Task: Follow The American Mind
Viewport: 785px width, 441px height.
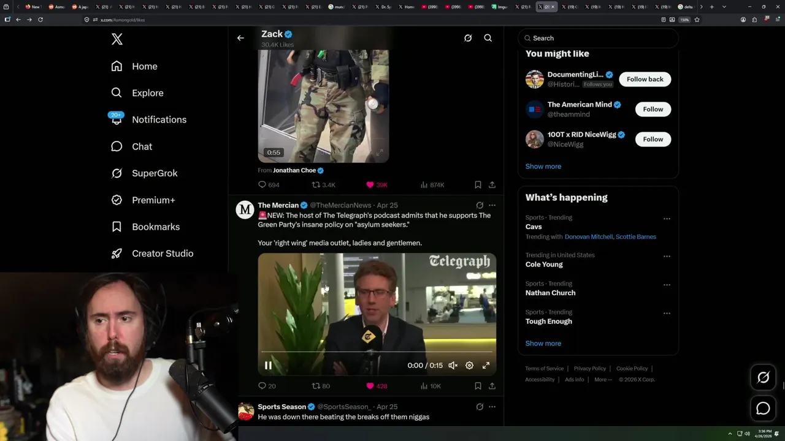Action: point(653,109)
